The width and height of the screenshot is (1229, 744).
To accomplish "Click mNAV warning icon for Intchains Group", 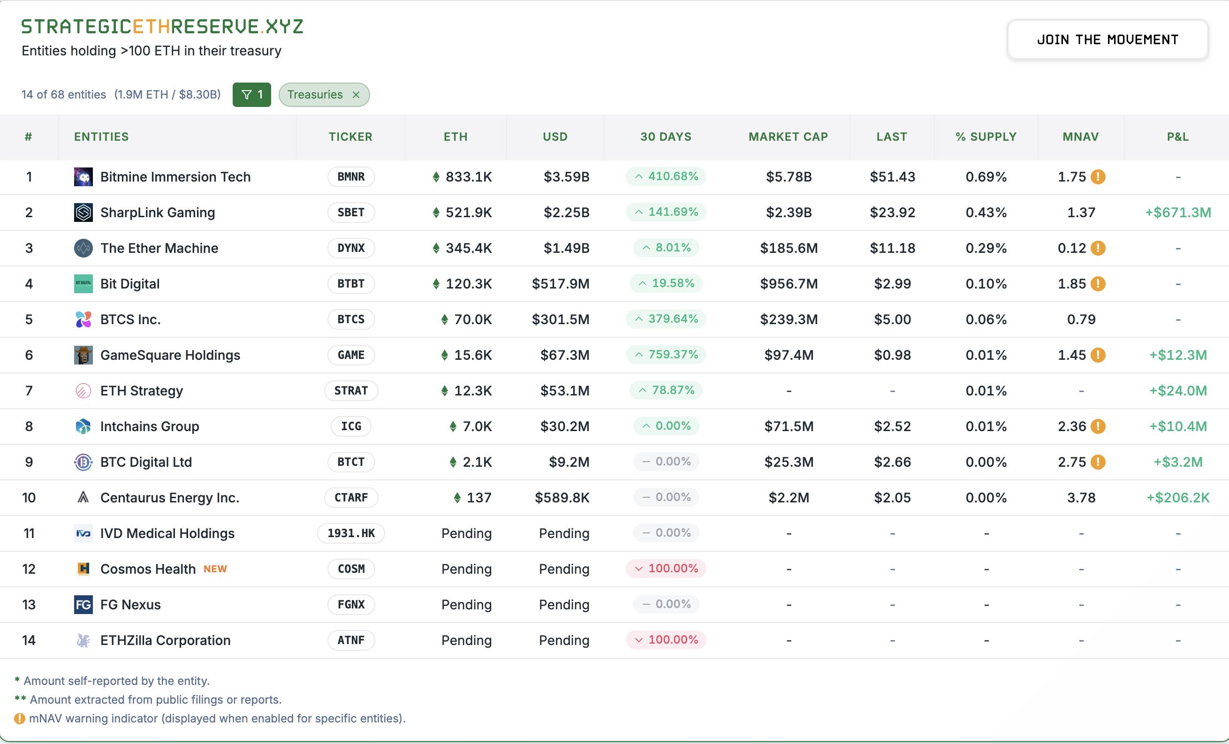I will [x=1098, y=426].
